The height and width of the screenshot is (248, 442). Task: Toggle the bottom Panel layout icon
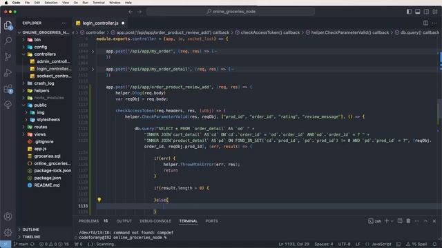pos(417,12)
